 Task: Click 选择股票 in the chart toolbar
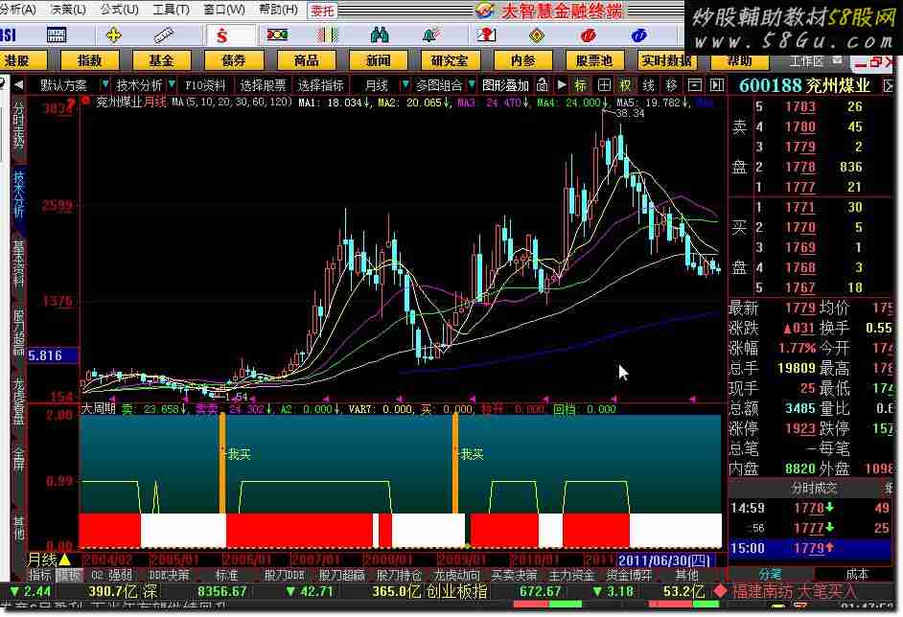point(264,85)
